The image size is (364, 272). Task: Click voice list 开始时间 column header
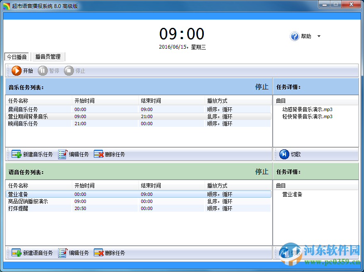pyautogui.click(x=105, y=185)
